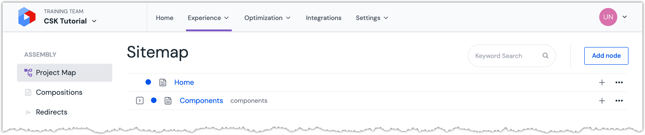Open three-dot menu for Home node
The height and width of the screenshot is (135, 645).
coord(619,82)
